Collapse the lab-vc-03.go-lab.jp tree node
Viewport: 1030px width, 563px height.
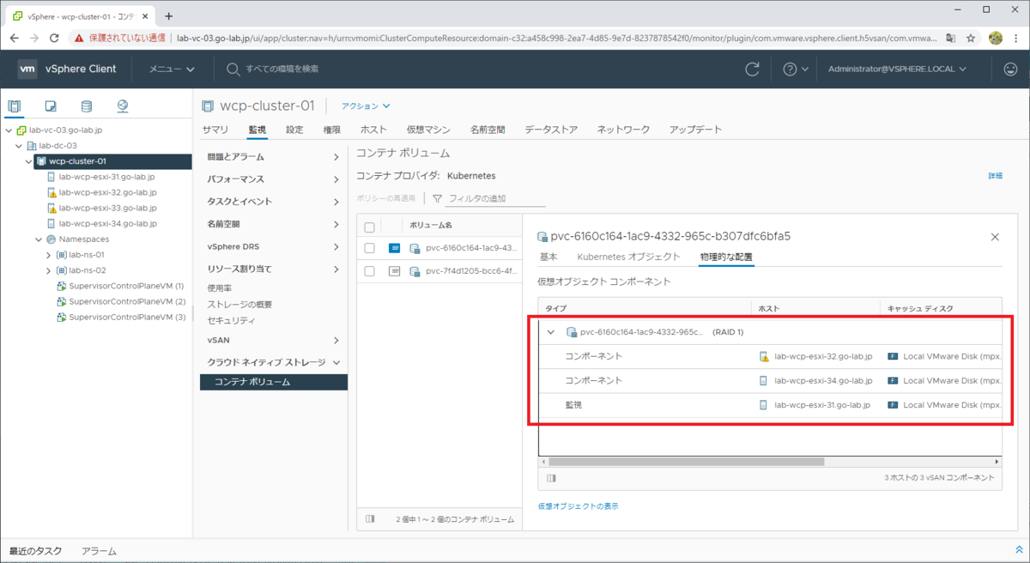coord(9,130)
